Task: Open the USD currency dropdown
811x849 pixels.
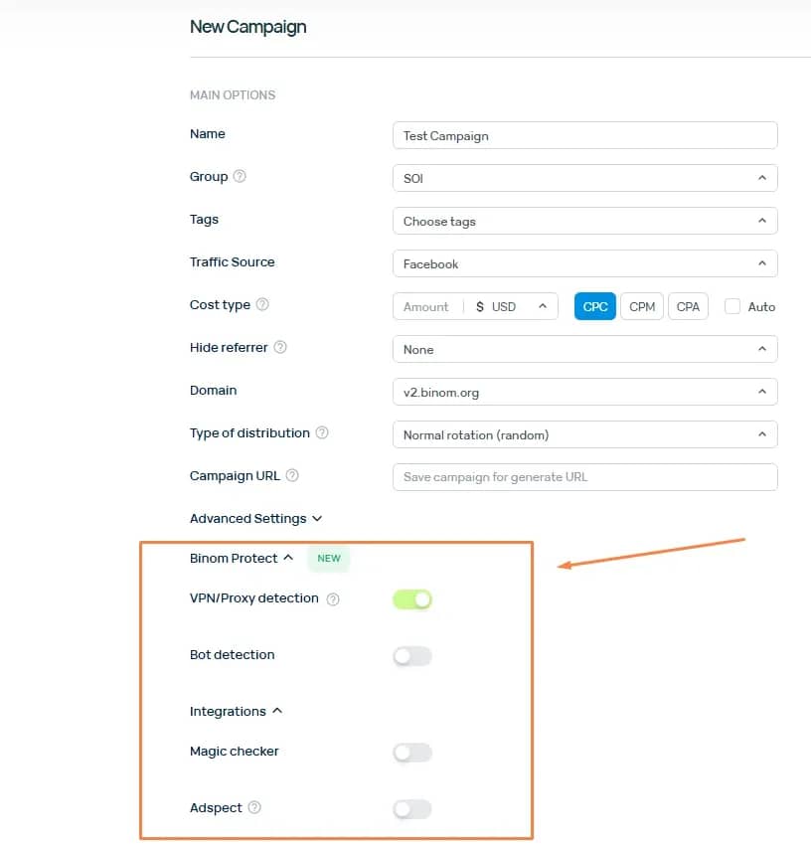Action: coord(512,306)
